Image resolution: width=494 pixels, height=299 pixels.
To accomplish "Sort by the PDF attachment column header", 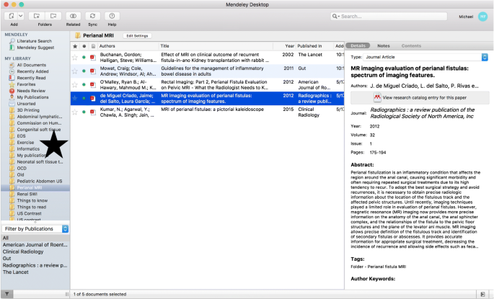I will [x=93, y=46].
